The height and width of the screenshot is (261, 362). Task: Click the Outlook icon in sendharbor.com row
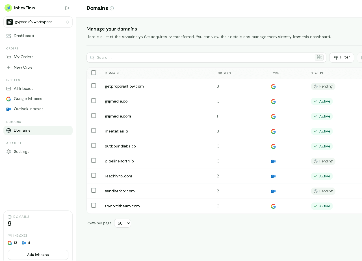[273, 191]
